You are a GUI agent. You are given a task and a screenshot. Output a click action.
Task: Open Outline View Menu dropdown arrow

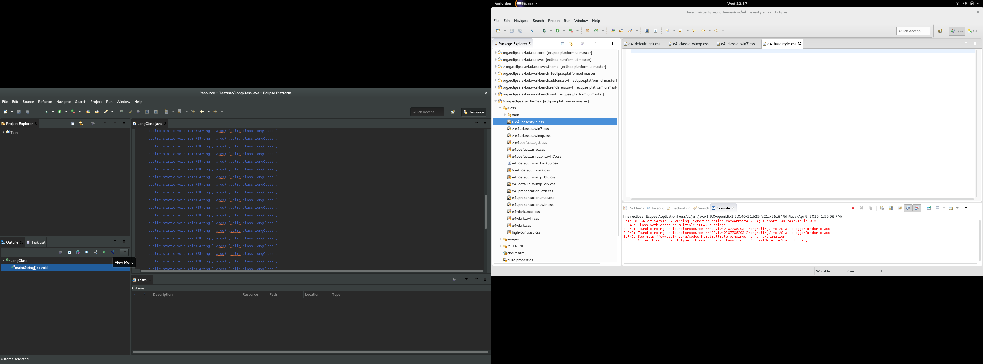(x=125, y=252)
